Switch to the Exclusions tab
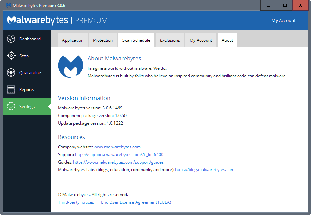The height and width of the screenshot is (215, 311). pyautogui.click(x=170, y=40)
